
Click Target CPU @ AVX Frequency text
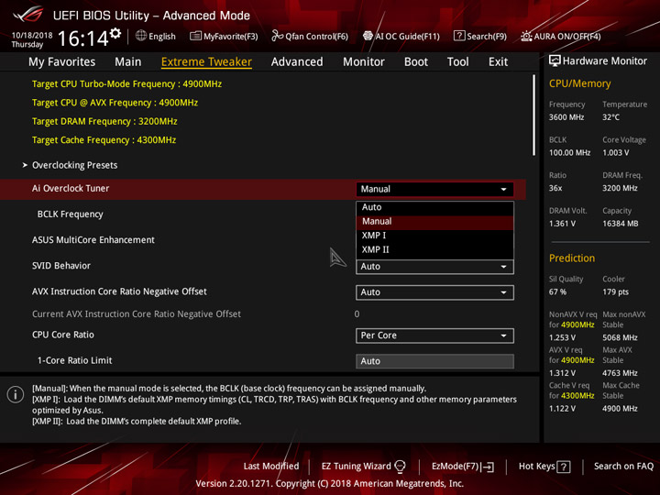click(115, 103)
